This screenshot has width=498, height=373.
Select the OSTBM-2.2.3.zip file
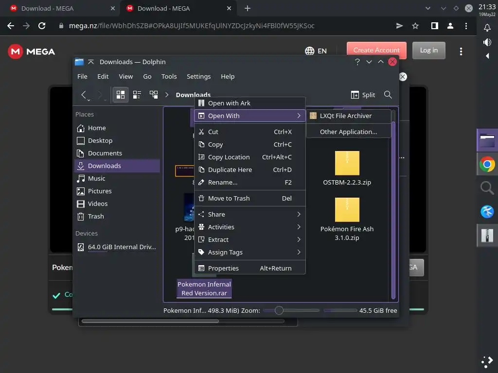(347, 168)
